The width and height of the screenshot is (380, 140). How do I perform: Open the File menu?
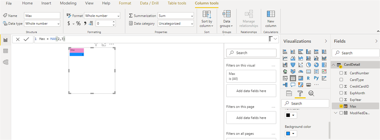coord(9,3)
